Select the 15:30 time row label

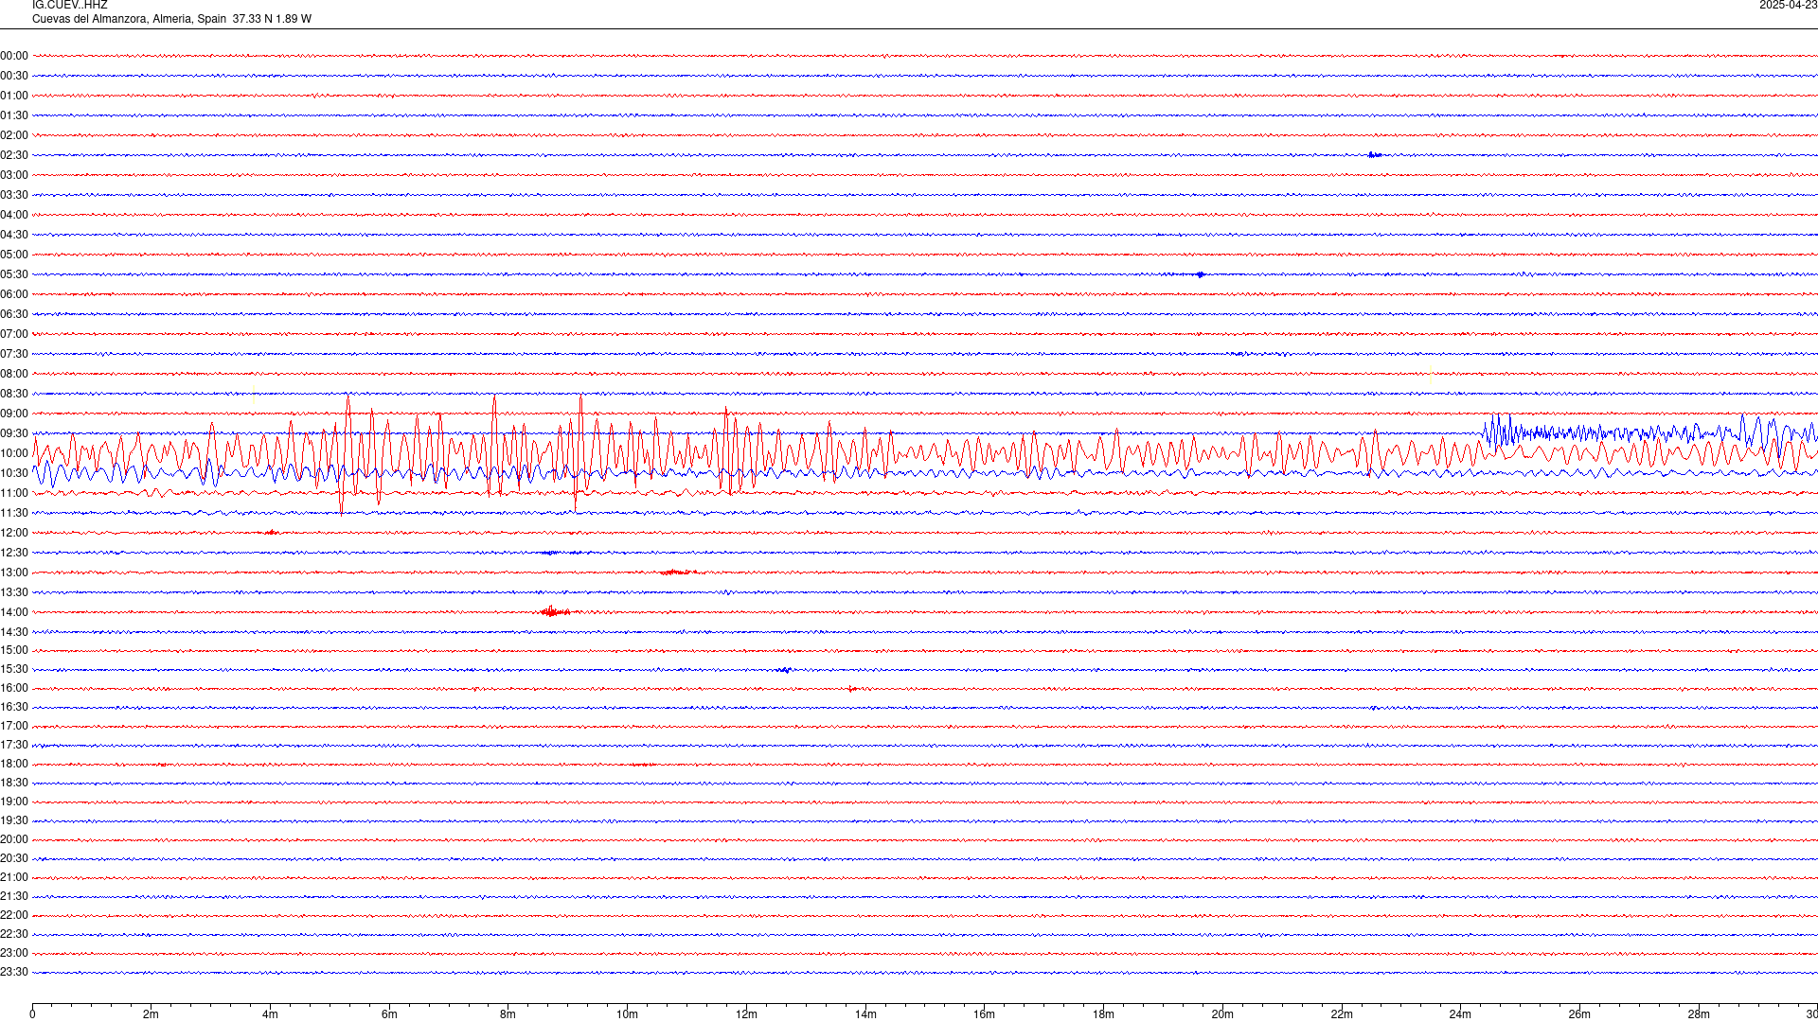coord(14,669)
